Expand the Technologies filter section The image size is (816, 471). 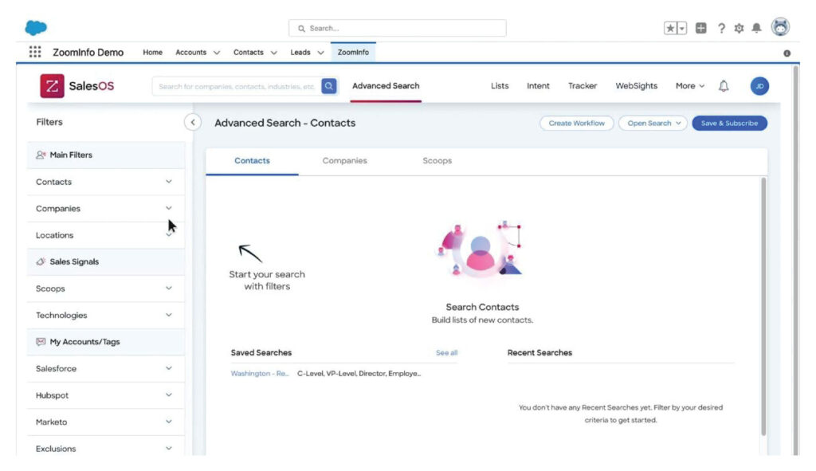coord(106,316)
